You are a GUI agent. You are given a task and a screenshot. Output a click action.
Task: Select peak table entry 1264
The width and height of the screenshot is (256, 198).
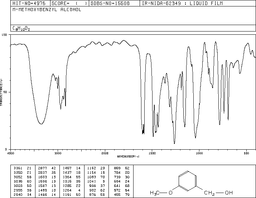(x=67, y=190)
